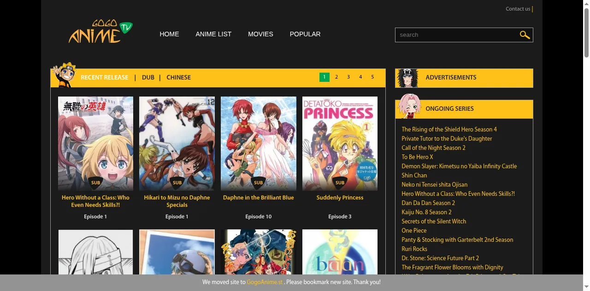Image resolution: width=590 pixels, height=291 pixels.
Task: Open Dan Da Dan Season 2
Action: tap(428, 203)
